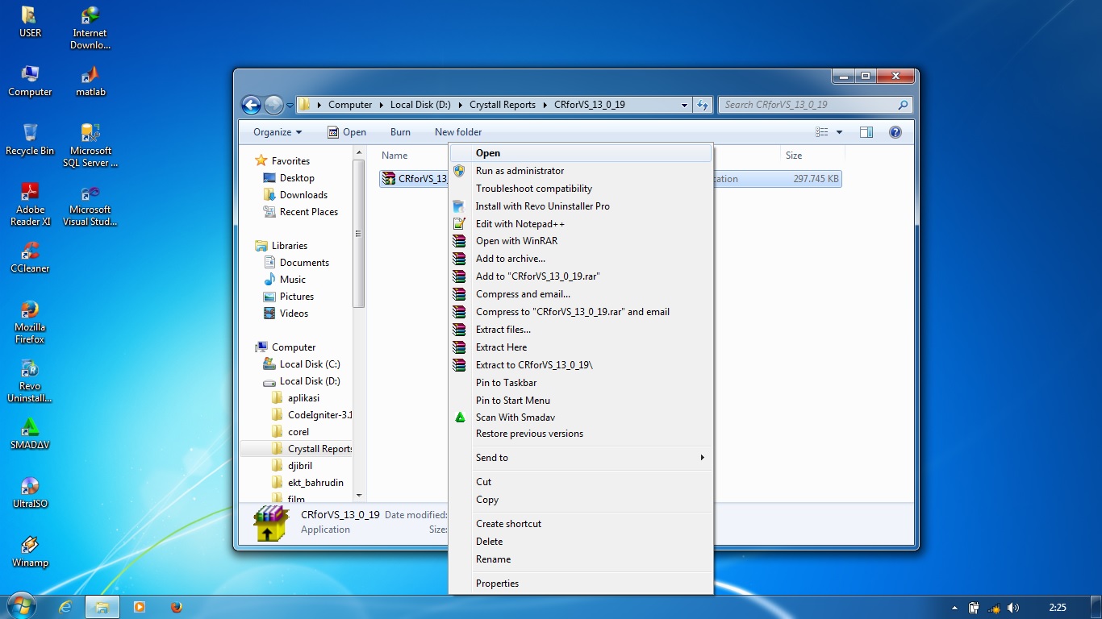The width and height of the screenshot is (1102, 619).
Task: Open the Organize dropdown menu
Action: tap(278, 132)
